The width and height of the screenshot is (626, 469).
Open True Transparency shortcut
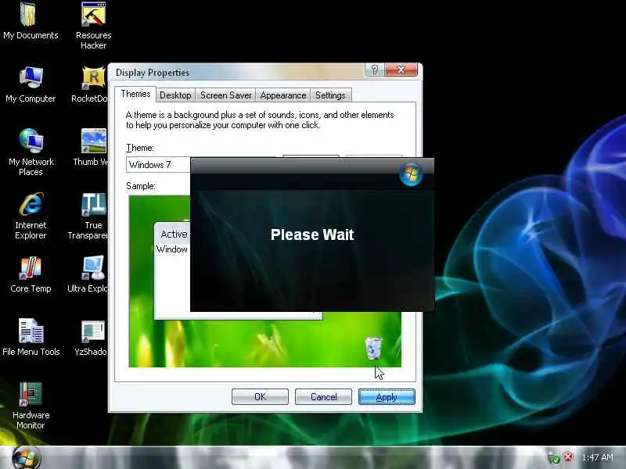pyautogui.click(x=88, y=216)
